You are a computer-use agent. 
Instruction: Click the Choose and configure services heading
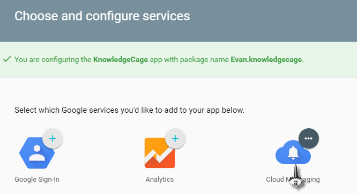tap(102, 16)
